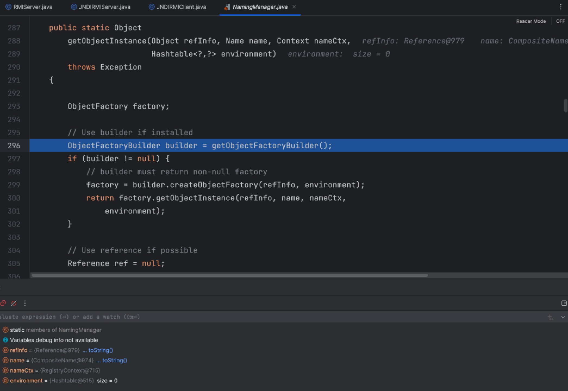Click line number 287 in gutter
This screenshot has width=568, height=391.
(14, 28)
